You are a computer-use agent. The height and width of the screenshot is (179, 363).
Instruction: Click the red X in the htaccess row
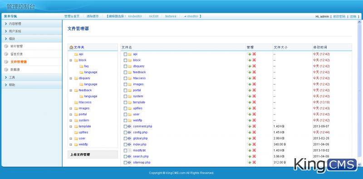[x=254, y=78]
